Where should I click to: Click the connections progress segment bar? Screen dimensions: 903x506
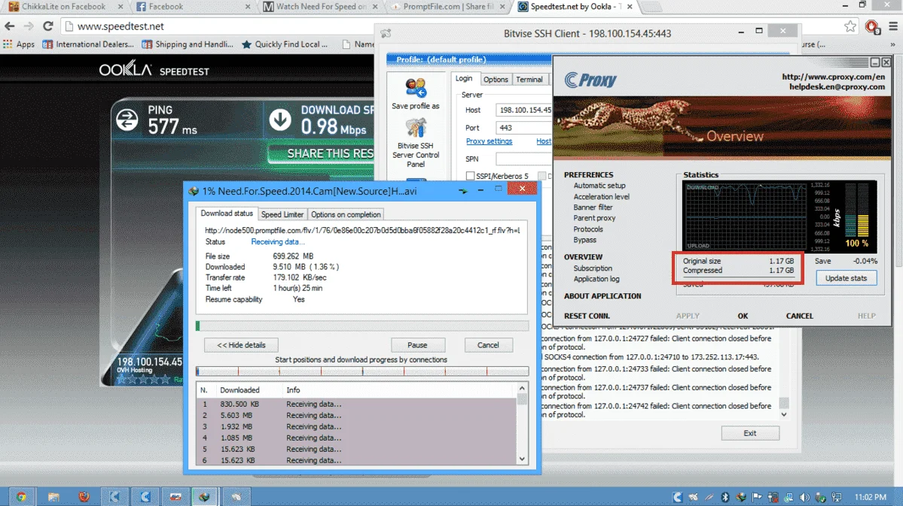(x=362, y=371)
